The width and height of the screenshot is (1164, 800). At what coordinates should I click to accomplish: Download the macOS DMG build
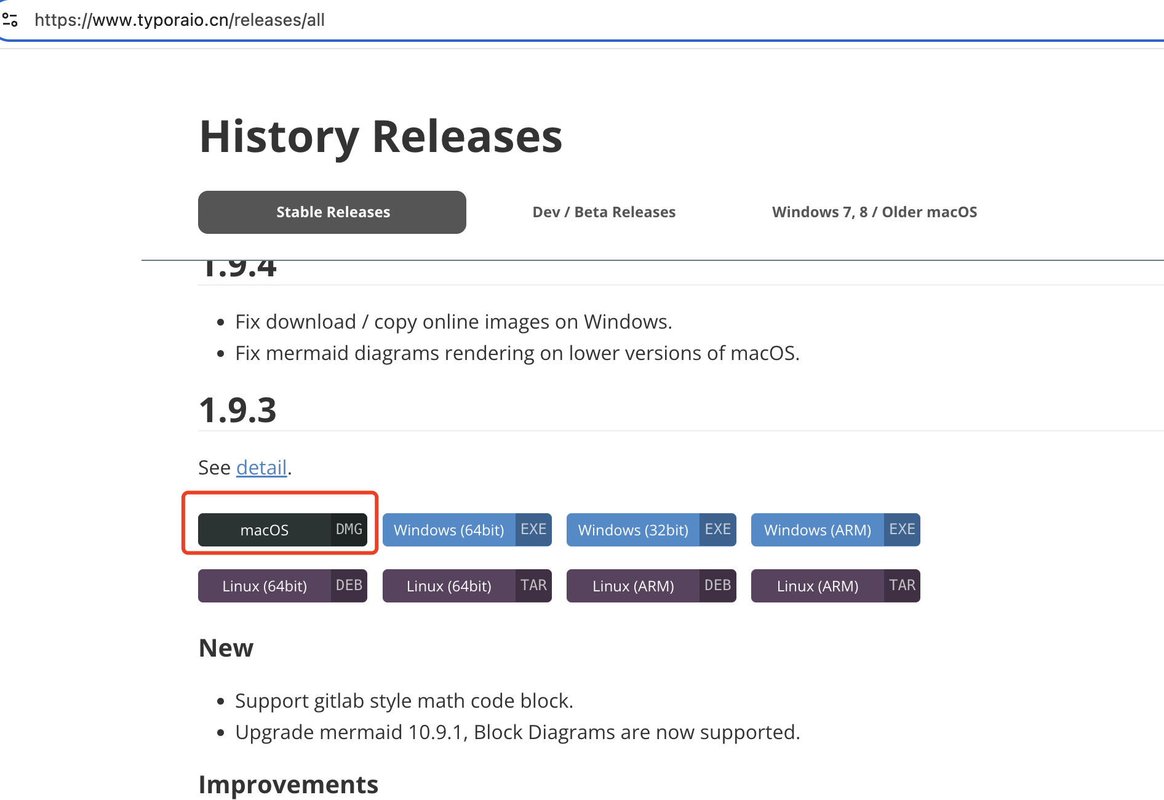tap(282, 530)
